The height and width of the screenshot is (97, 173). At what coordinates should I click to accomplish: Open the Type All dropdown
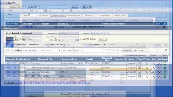(x=34, y=14)
